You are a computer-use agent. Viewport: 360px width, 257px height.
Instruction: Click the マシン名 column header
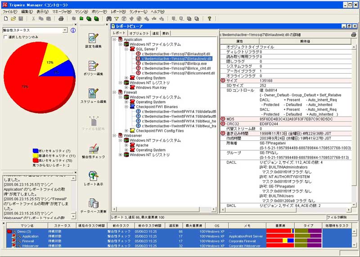pos(27,226)
